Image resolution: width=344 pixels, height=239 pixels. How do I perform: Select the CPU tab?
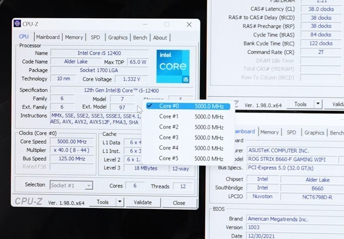[24, 36]
